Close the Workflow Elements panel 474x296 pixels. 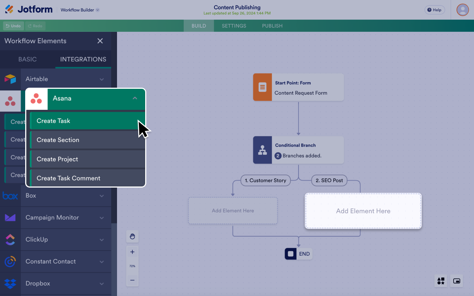(100, 41)
